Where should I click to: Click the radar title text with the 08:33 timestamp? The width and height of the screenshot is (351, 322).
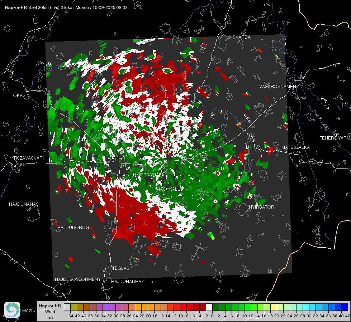(x=66, y=8)
